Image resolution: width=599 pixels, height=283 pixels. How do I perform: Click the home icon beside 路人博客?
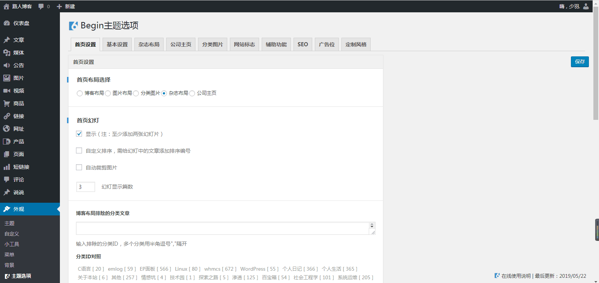[x=6, y=6]
